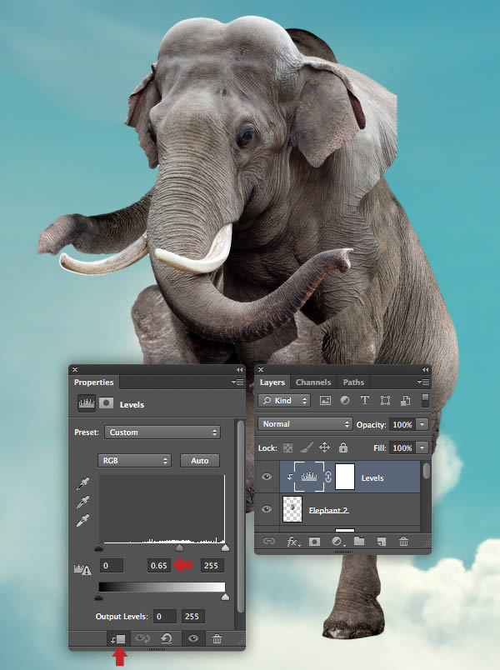
Task: Toggle layer filtering switch
Action: tap(425, 400)
